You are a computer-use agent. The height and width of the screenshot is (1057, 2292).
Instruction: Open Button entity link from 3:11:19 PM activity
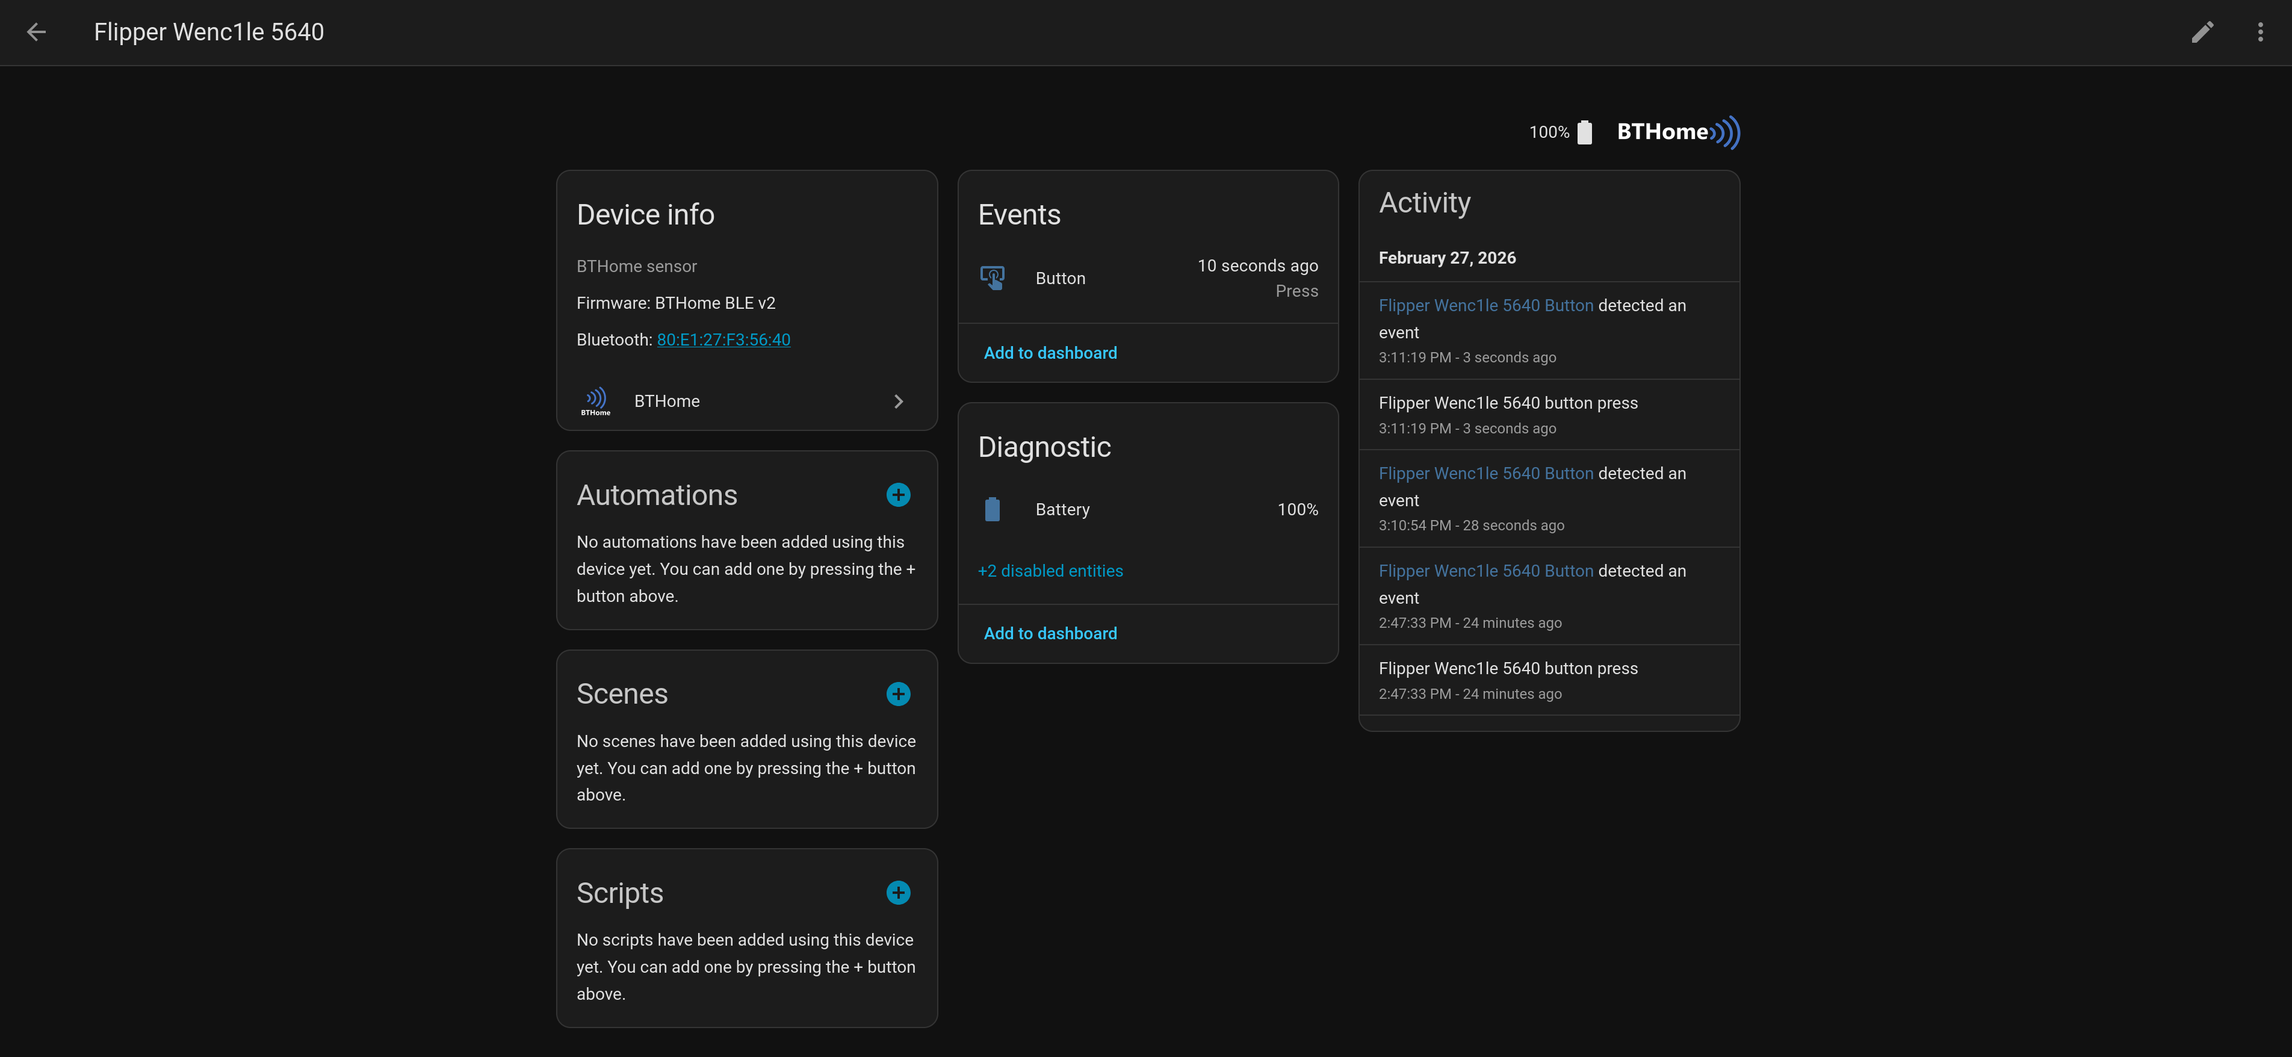click(1485, 305)
